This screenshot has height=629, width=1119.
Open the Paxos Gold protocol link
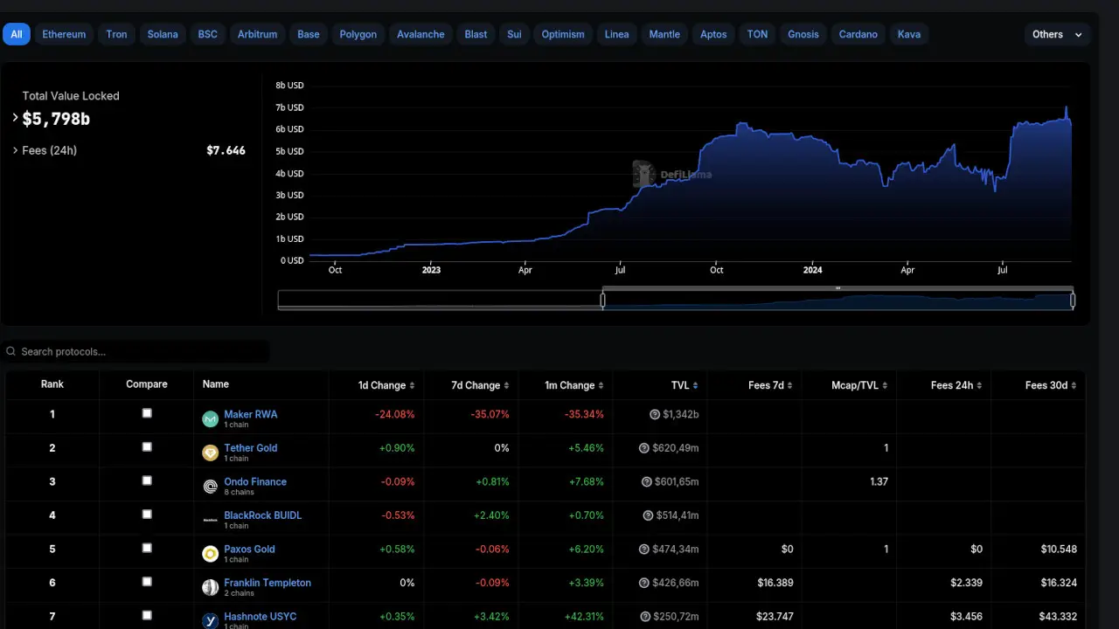(x=249, y=549)
